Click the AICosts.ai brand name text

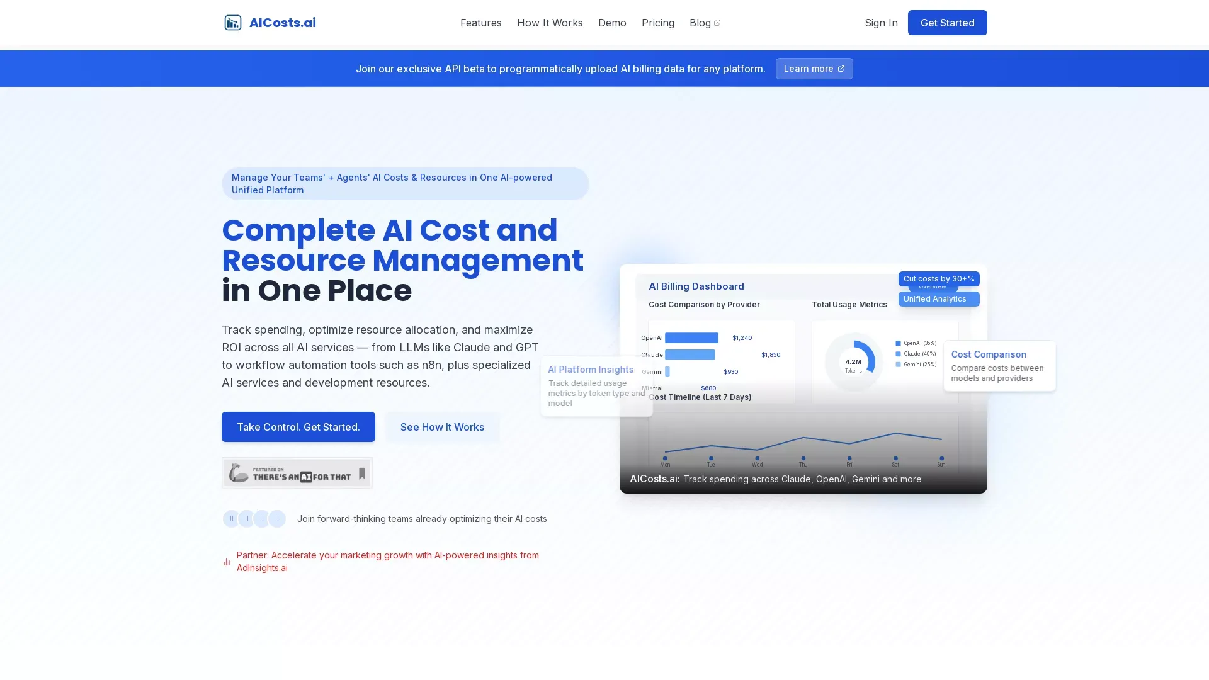tap(282, 23)
